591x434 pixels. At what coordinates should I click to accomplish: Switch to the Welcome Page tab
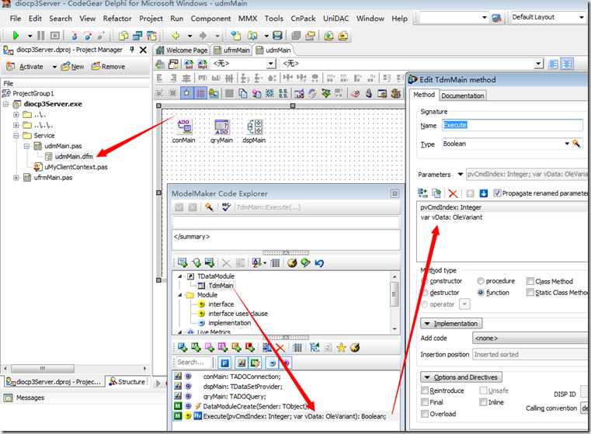pyautogui.click(x=182, y=50)
